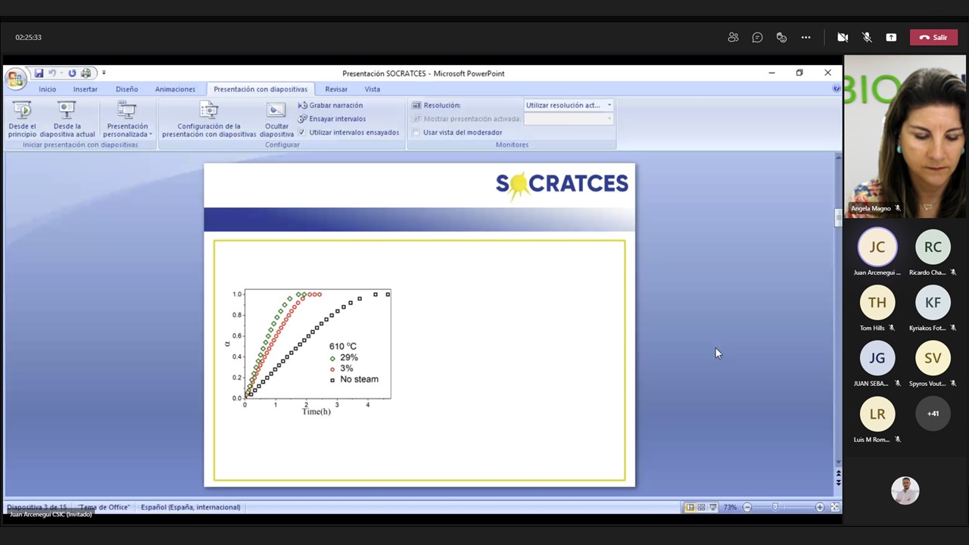Screen dimensions: 969x545
Task: Click the Office button logo
Action: click(15, 78)
